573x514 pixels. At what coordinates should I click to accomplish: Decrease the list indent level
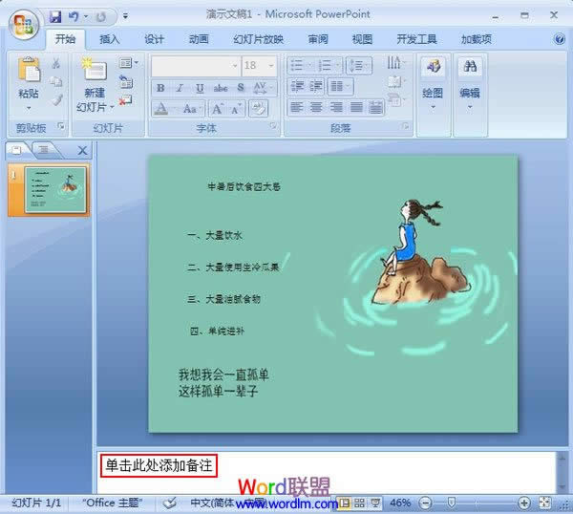click(x=297, y=86)
